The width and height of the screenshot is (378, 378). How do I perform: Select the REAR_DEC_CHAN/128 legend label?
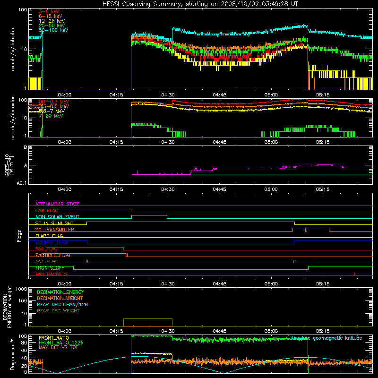point(62,304)
